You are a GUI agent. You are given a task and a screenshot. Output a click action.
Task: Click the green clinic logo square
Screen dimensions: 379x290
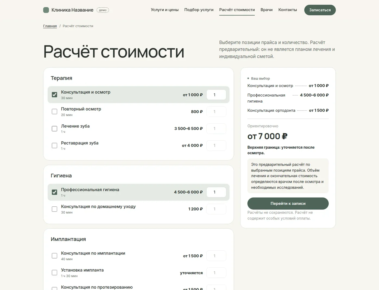[x=46, y=10]
